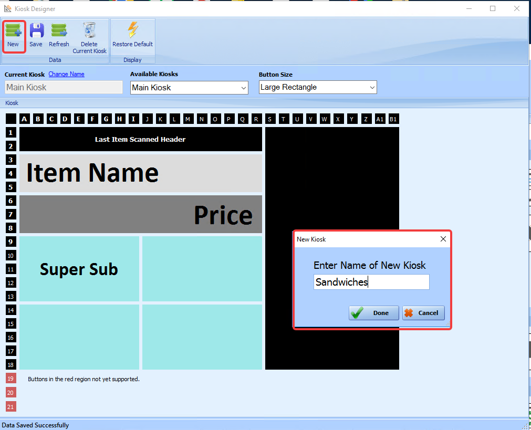
Task: Click the New kiosk toolbar icon
Action: 13,30
